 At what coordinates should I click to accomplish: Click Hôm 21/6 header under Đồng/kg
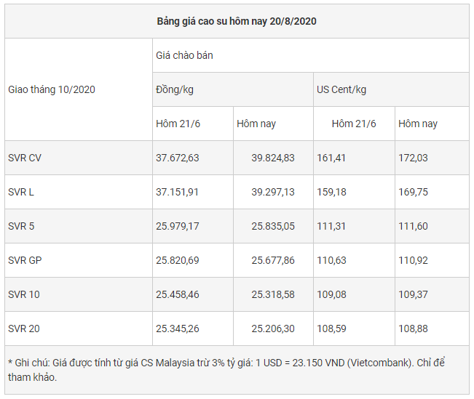point(178,124)
